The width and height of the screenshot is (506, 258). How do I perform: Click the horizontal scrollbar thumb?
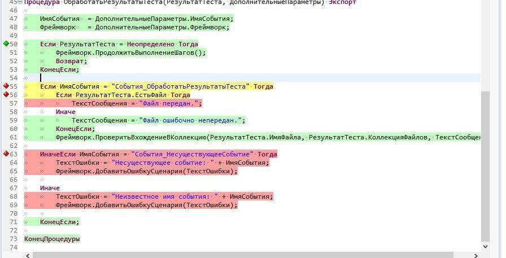click(x=243, y=255)
